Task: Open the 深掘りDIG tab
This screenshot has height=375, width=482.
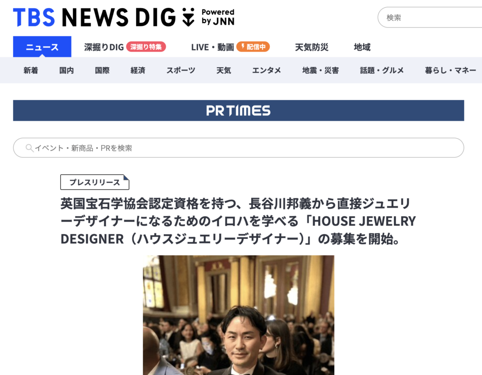Action: tap(104, 47)
